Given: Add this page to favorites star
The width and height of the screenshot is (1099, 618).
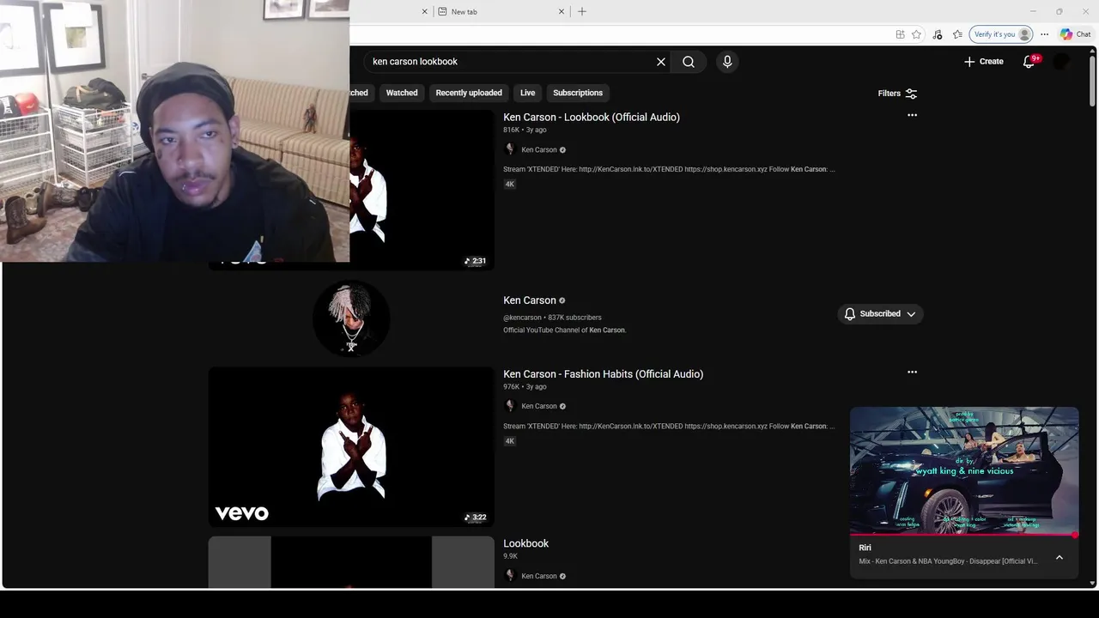Looking at the screenshot, I should pyautogui.click(x=916, y=34).
